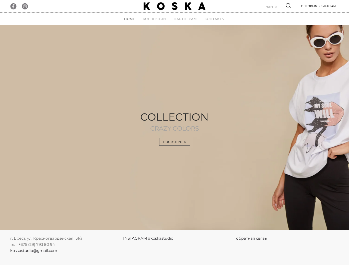Click the ПОСМОТРЕТЬ button
Viewport: 349px width, 265px height.
[x=175, y=142]
